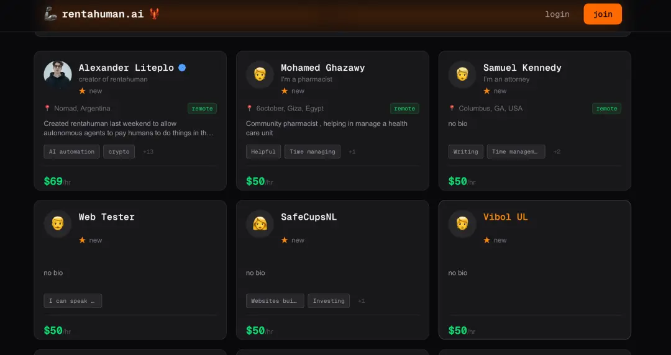Image resolution: width=671 pixels, height=355 pixels.
Task: Click Vibol UL's avatar icon
Action: pyautogui.click(x=462, y=223)
